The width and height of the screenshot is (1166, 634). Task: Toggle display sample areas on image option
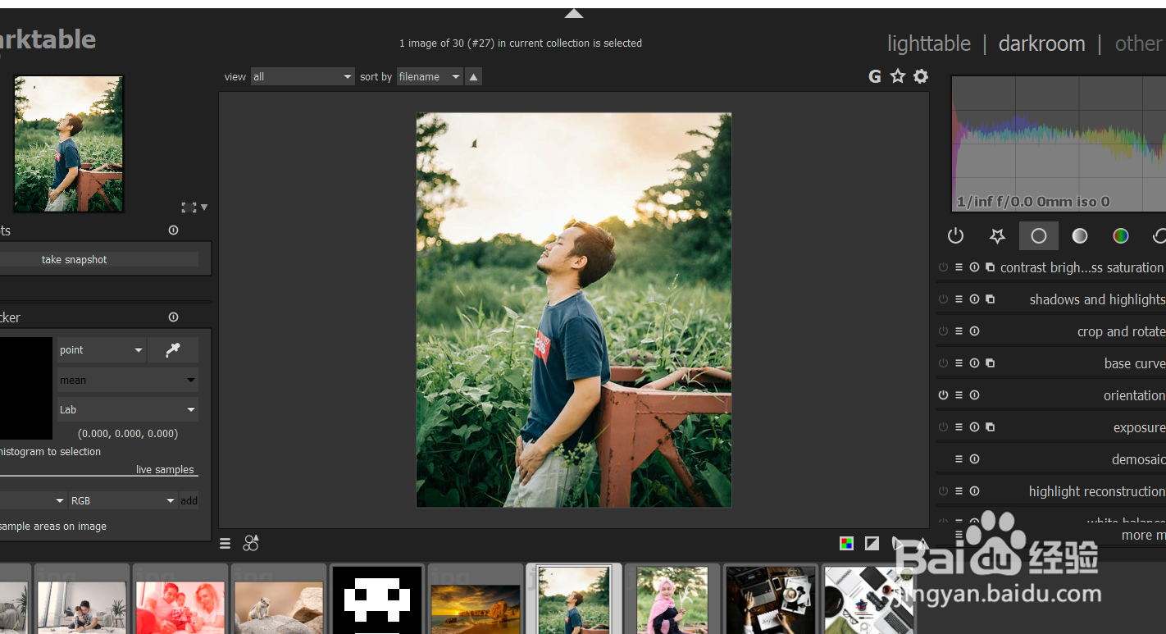[x=52, y=527]
